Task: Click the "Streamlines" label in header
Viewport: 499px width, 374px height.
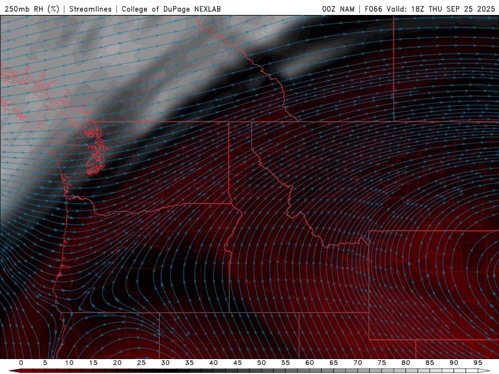Action: point(90,9)
